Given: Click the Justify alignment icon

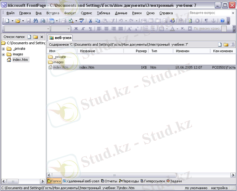Looking at the screenshot, I should tap(121, 29).
